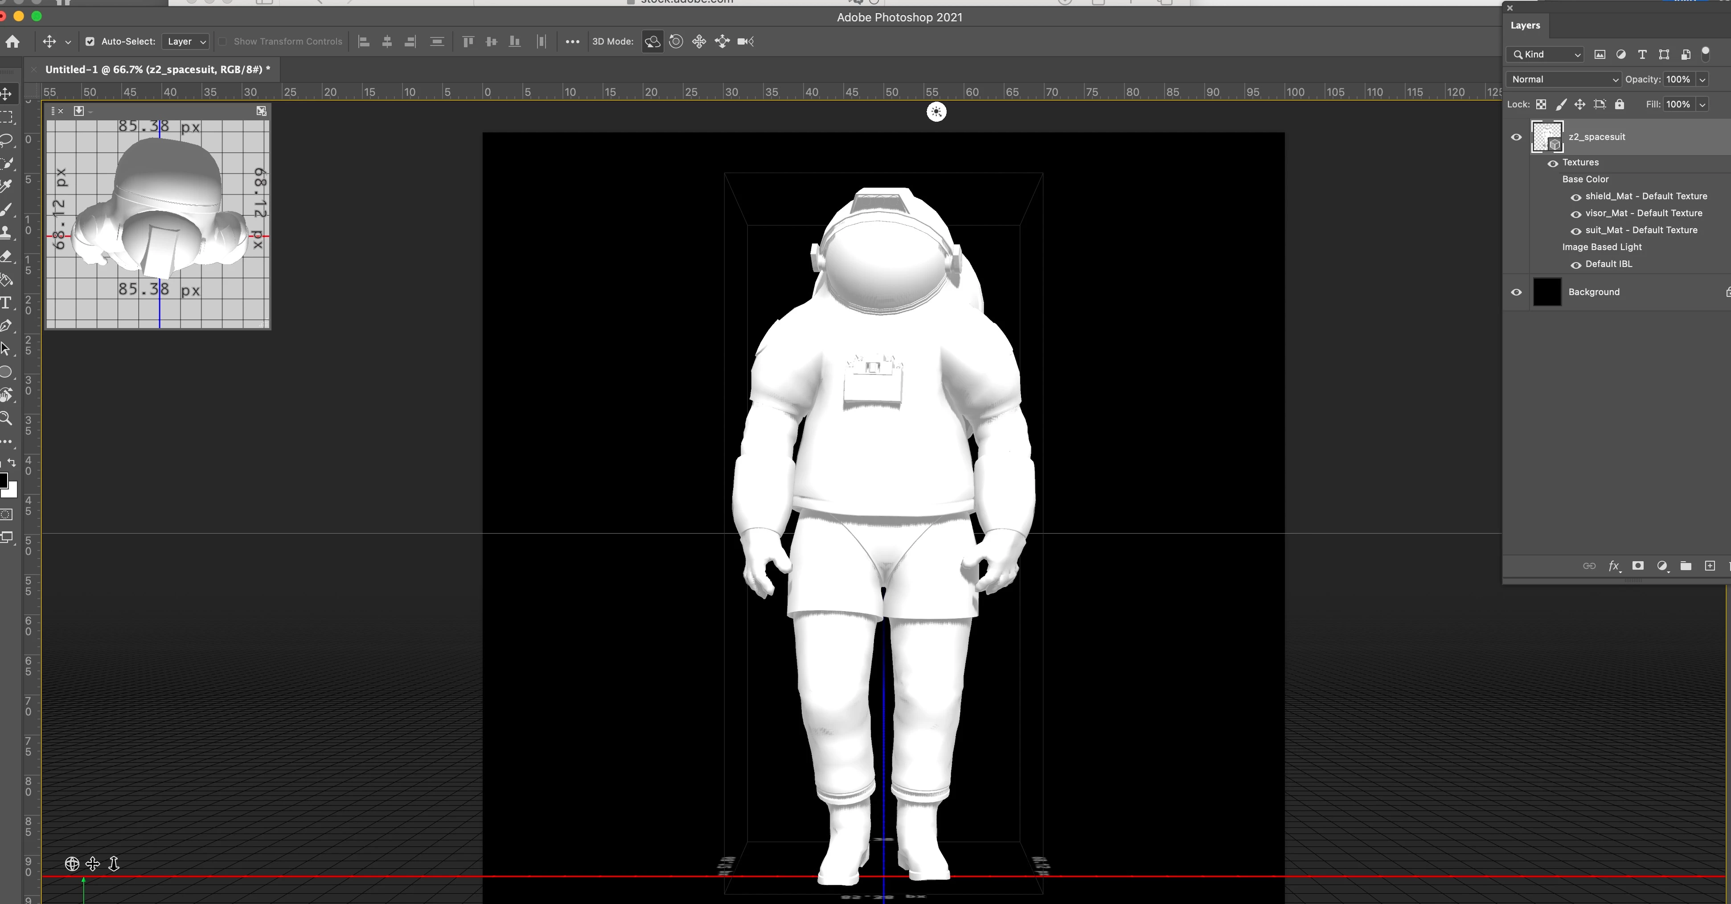Toggle visibility of Default IBL
Viewport: 1731px width, 904px height.
coord(1575,265)
